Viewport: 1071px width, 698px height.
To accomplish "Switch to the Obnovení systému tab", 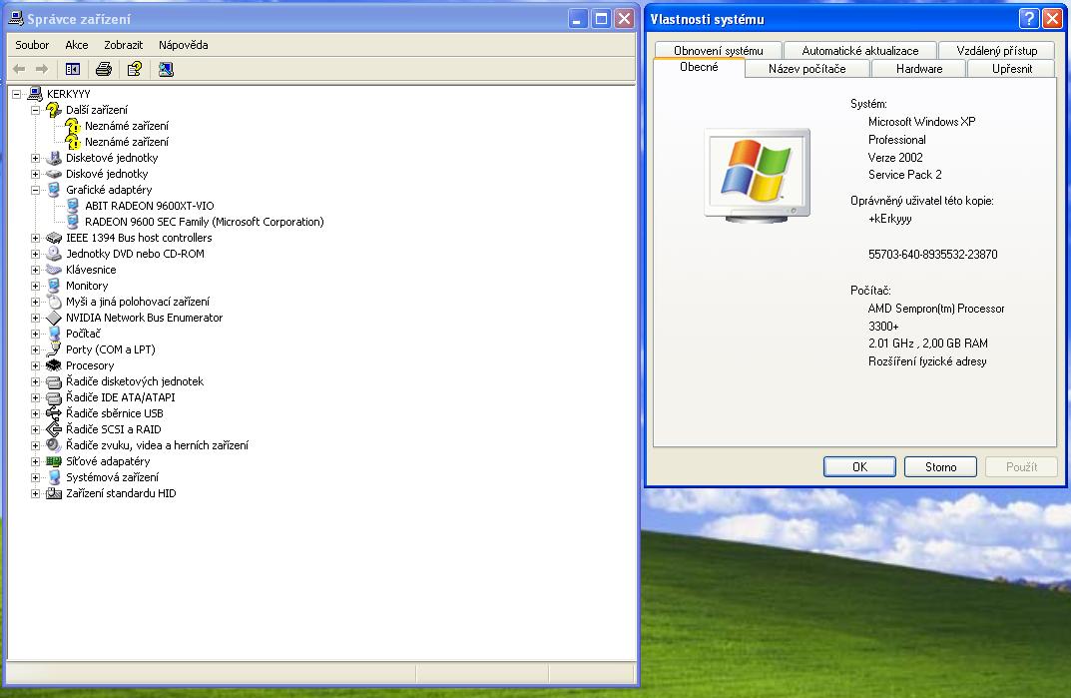I will click(718, 51).
